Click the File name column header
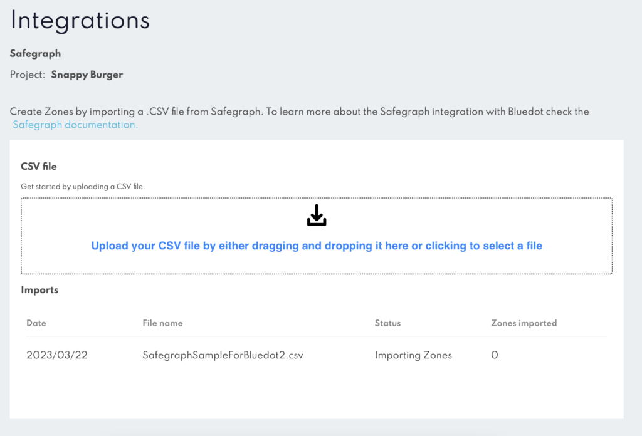Viewport: 642px width, 436px height. (x=162, y=323)
